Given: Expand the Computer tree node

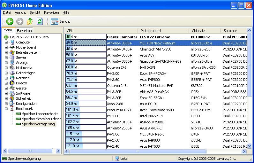Looking at the screenshot, I should click(6, 42).
